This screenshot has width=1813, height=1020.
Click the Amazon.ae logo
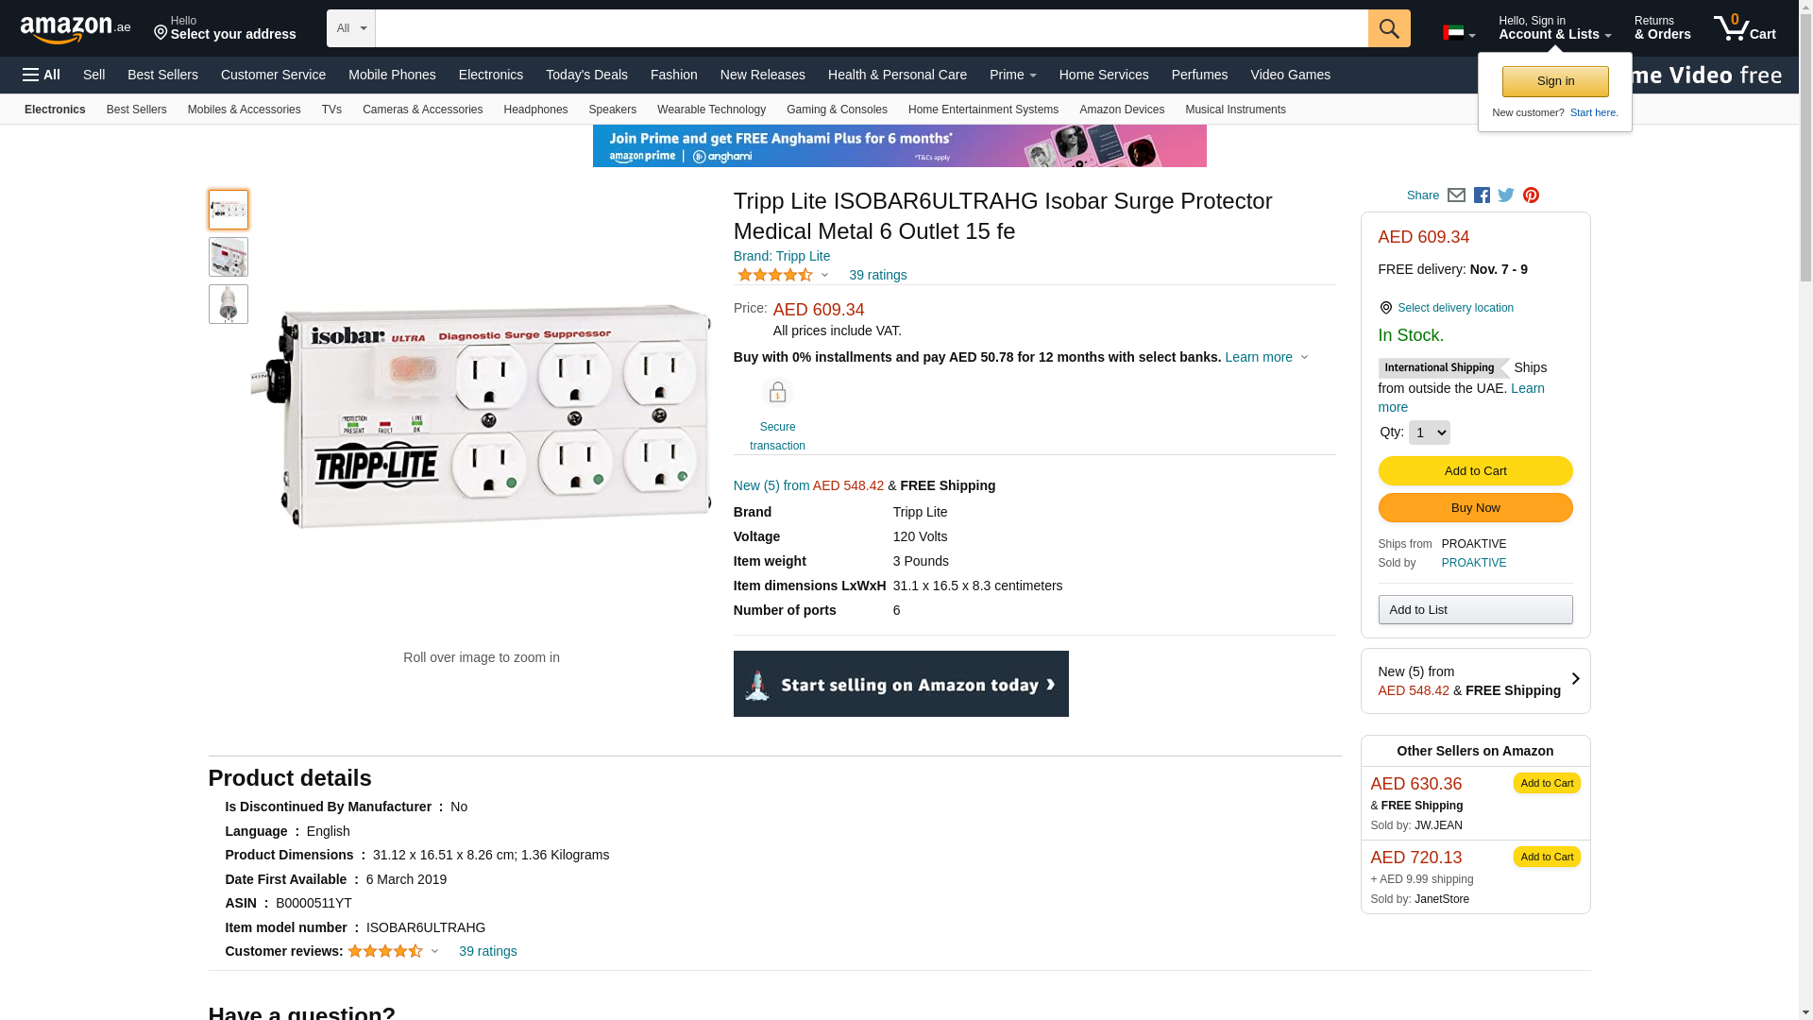click(x=76, y=29)
